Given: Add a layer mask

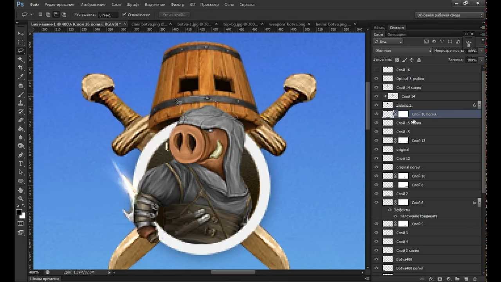Looking at the screenshot, I should [440, 279].
